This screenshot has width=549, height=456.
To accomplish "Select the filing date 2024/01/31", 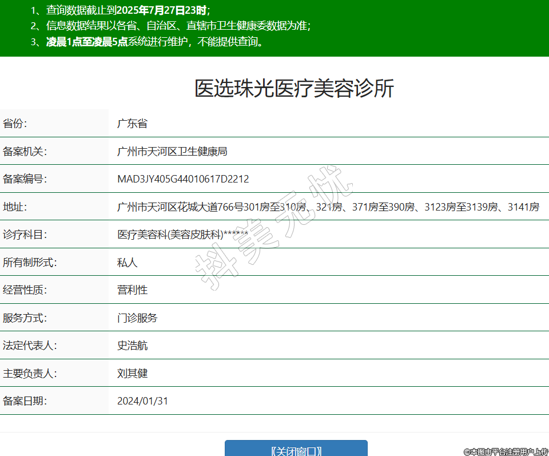I will coord(142,401).
